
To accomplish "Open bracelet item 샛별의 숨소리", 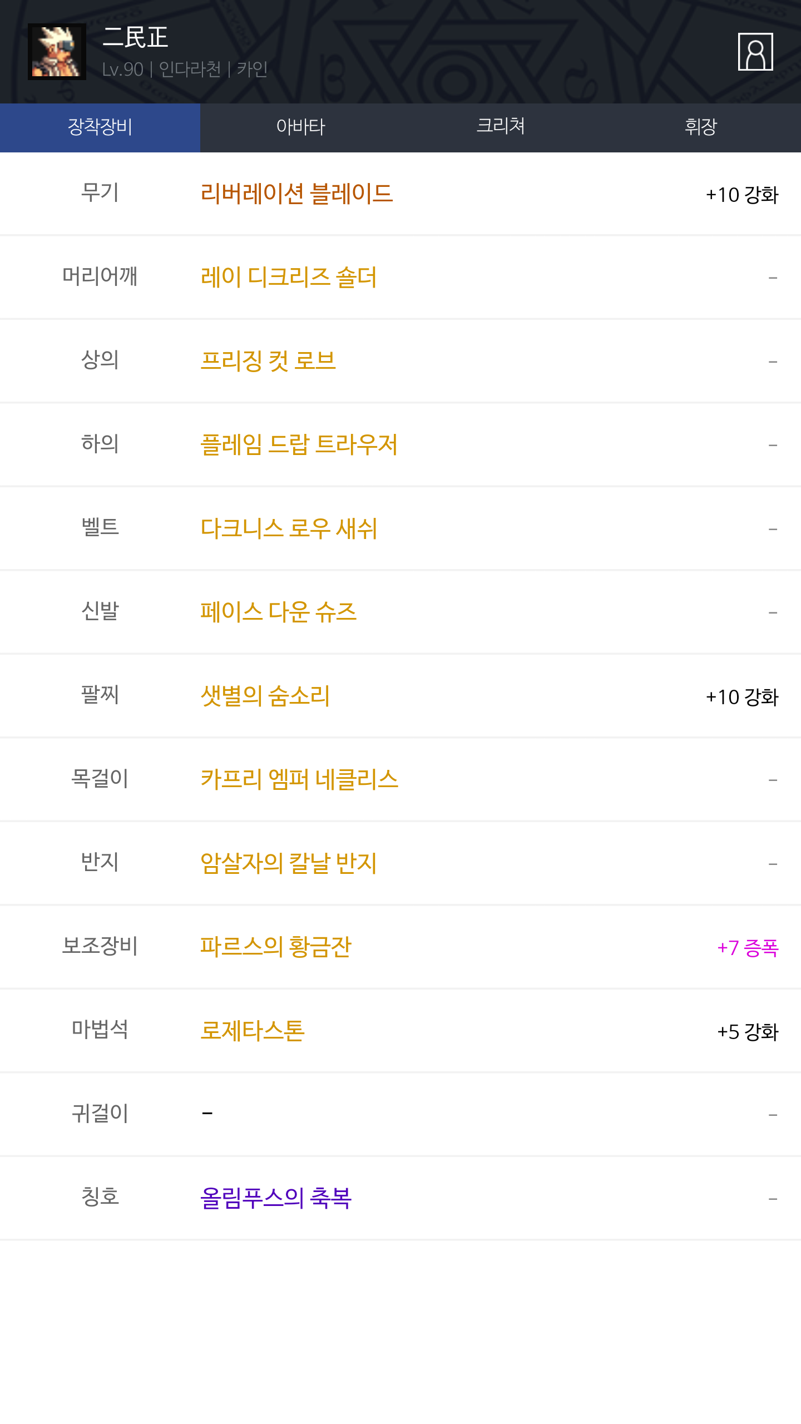I will coord(265,696).
